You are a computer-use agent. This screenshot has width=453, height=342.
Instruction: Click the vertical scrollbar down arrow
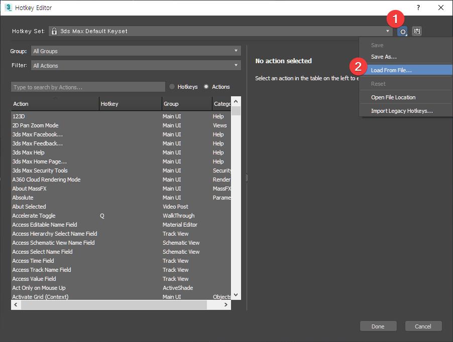click(236, 295)
